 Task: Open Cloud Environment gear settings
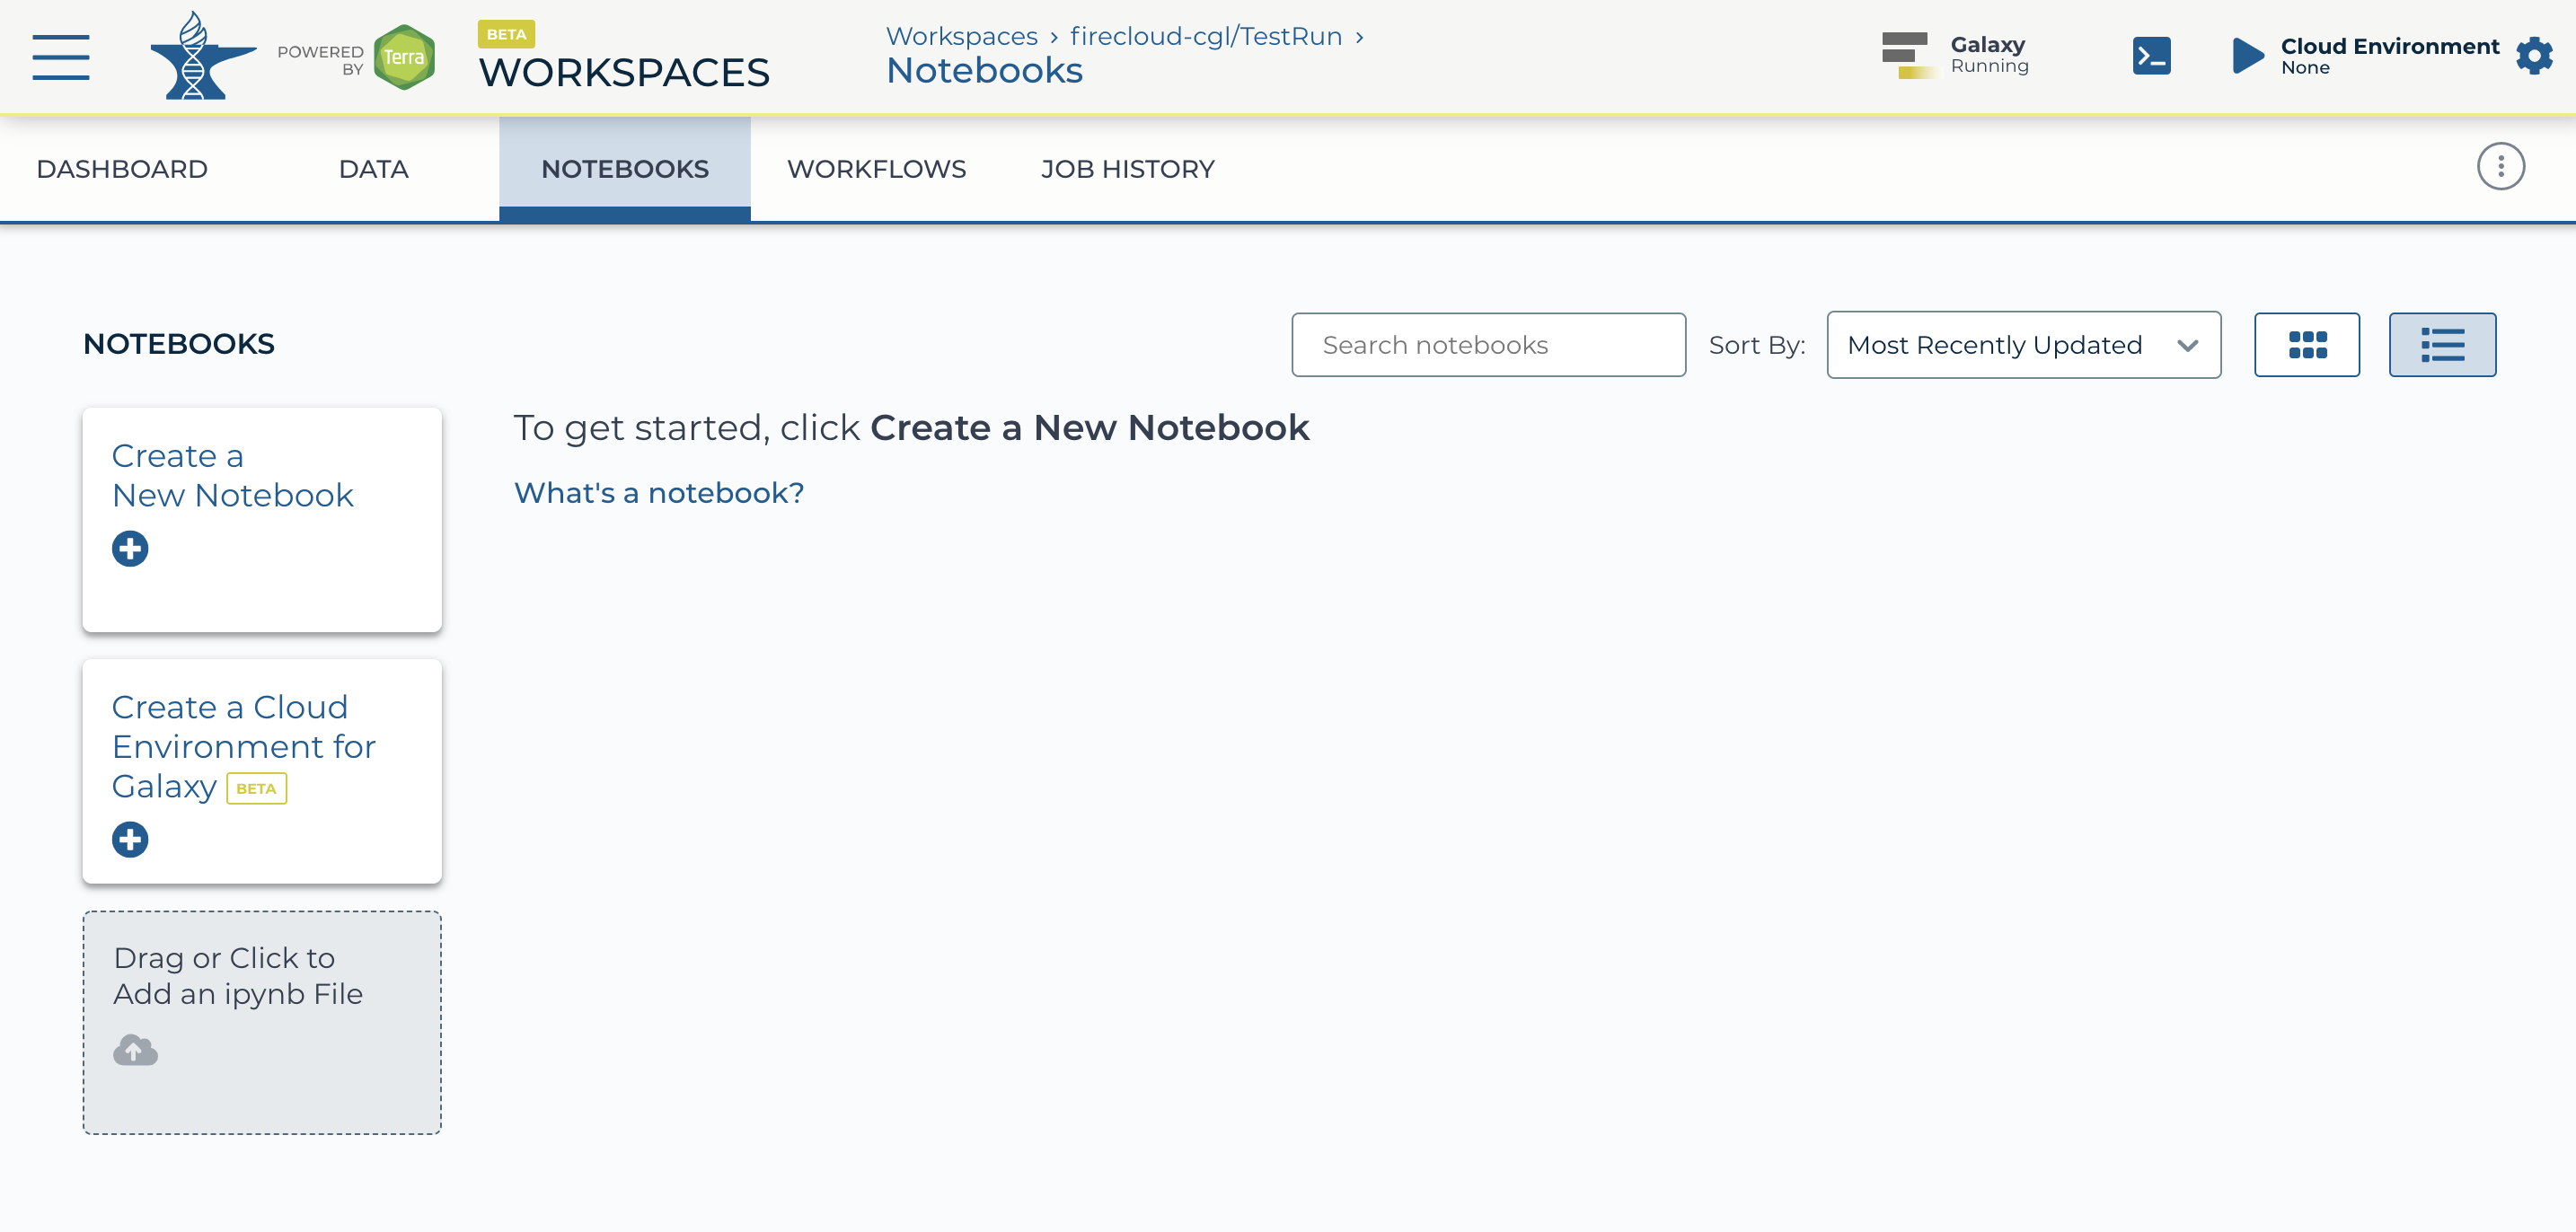(x=2534, y=55)
